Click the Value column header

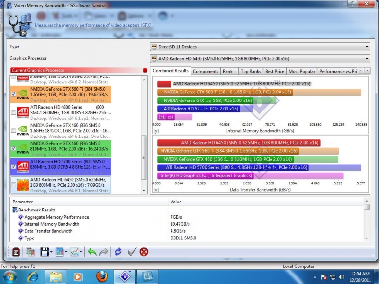[266, 202]
